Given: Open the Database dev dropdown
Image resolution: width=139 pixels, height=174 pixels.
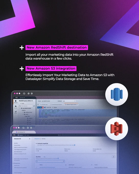Looking at the screenshot, I should click(69, 101).
